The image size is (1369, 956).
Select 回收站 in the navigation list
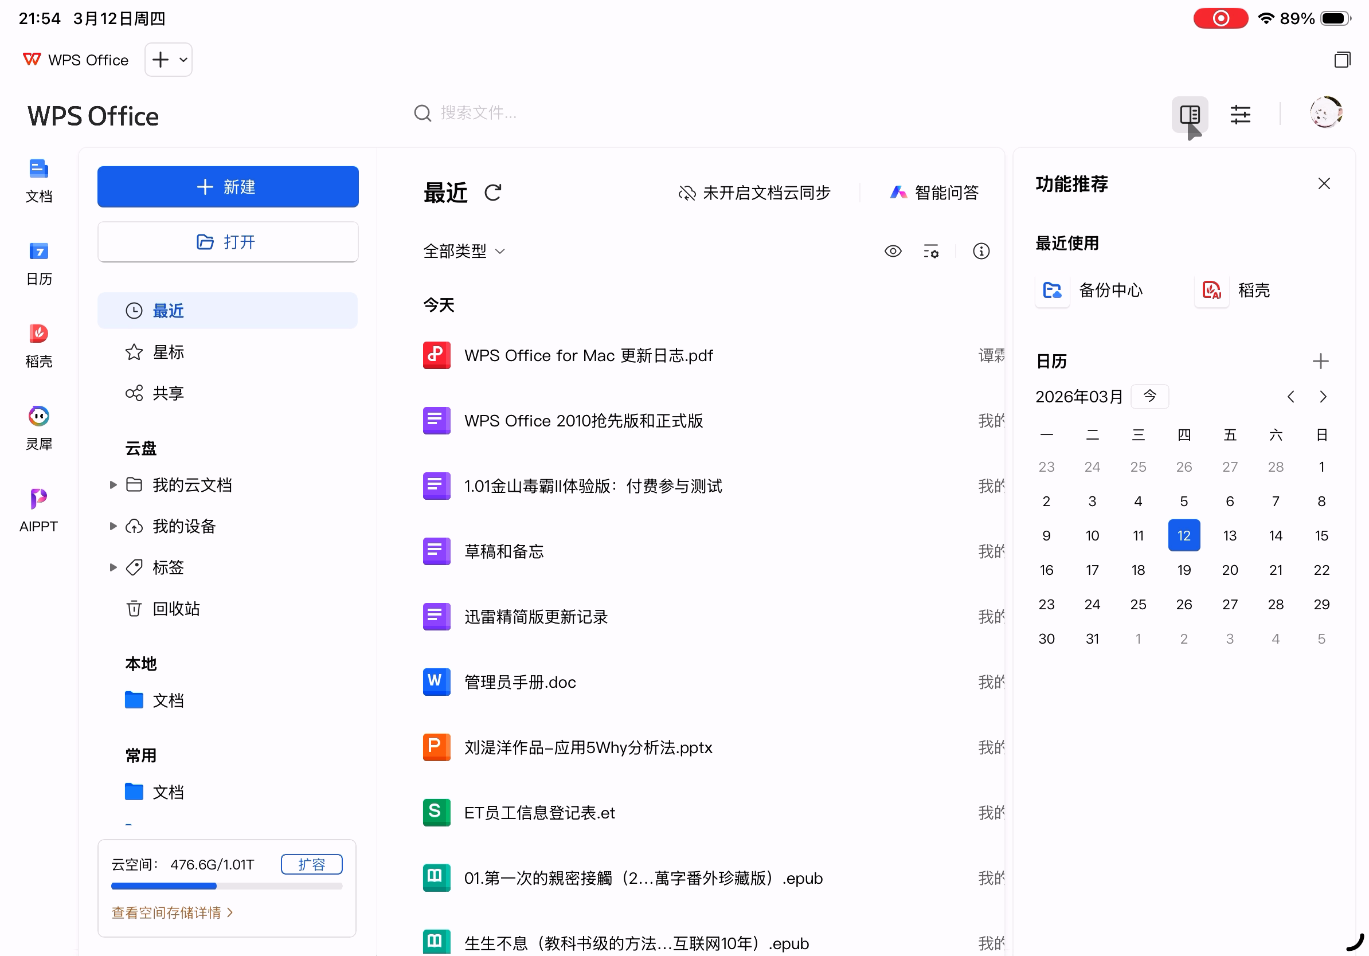(176, 608)
